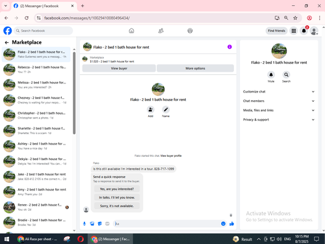Search in conversation magnifier icon
The image size is (325, 244).
286,75
